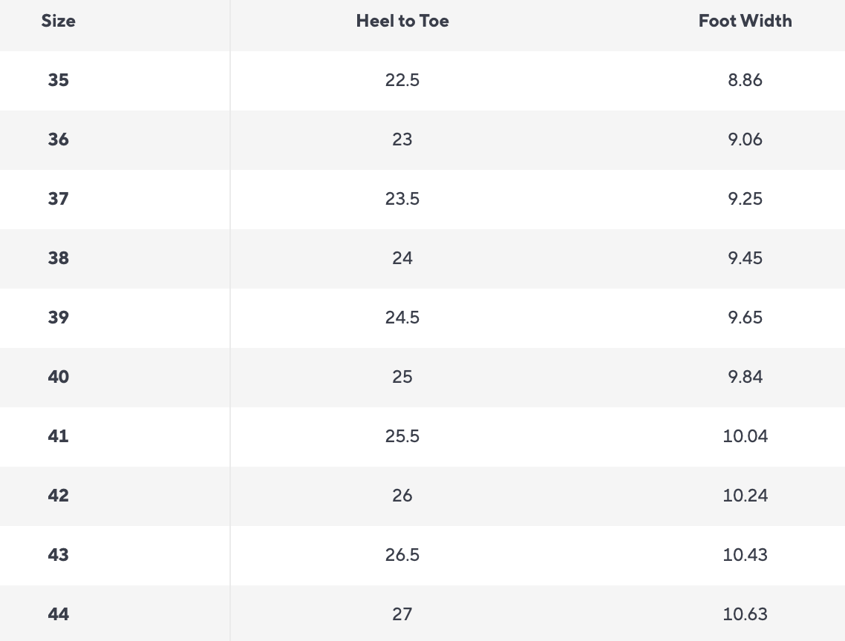
Task: Select size 36 row label
Action: 58,139
